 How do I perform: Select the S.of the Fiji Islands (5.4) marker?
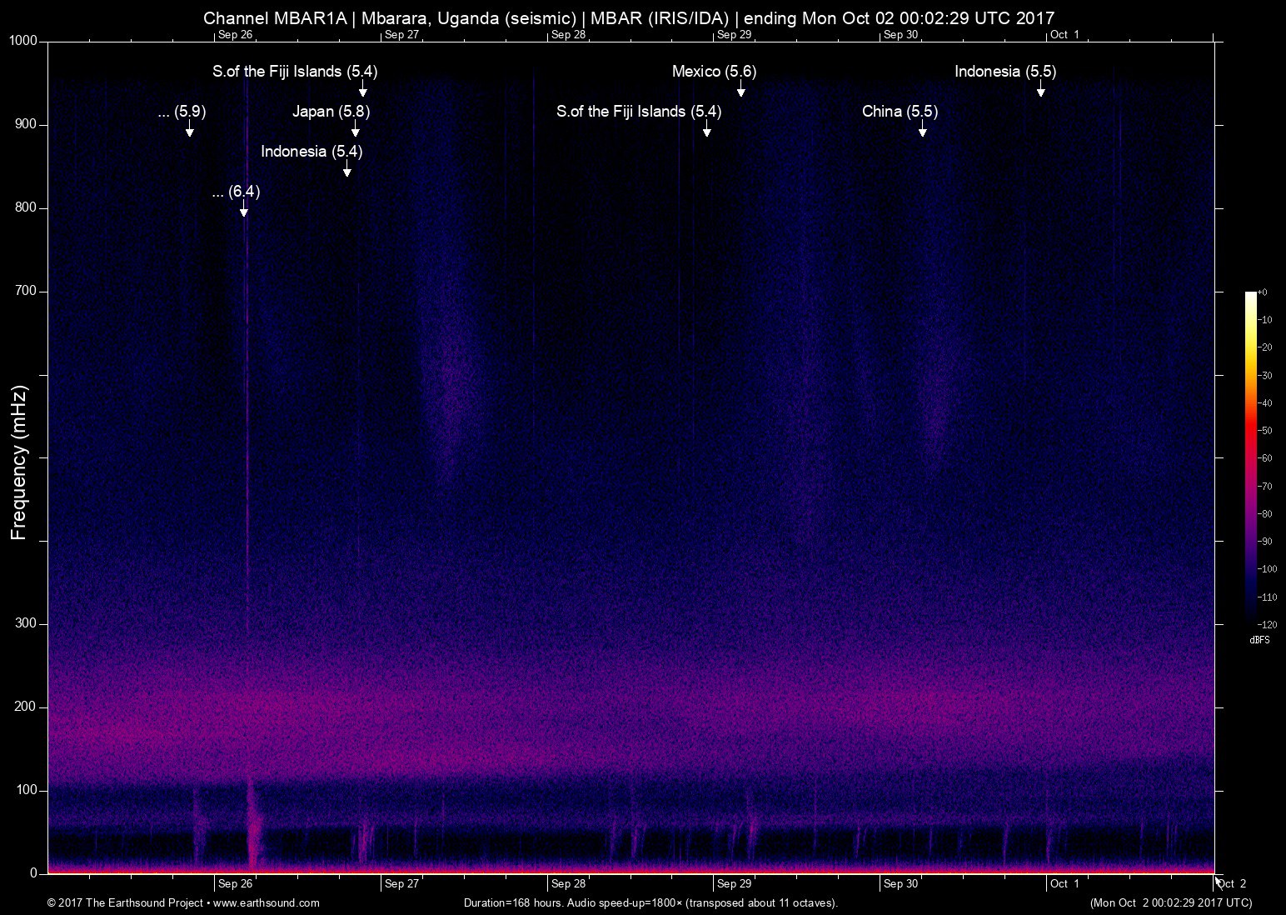[x=293, y=72]
